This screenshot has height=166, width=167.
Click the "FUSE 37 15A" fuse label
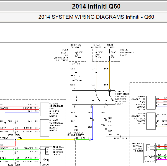coord(100,55)
